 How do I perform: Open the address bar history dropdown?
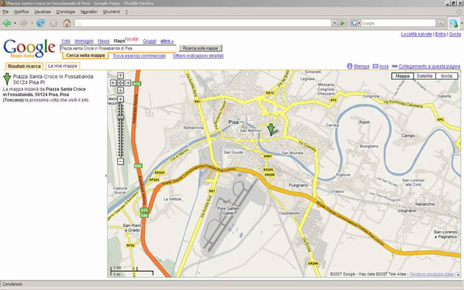point(335,23)
